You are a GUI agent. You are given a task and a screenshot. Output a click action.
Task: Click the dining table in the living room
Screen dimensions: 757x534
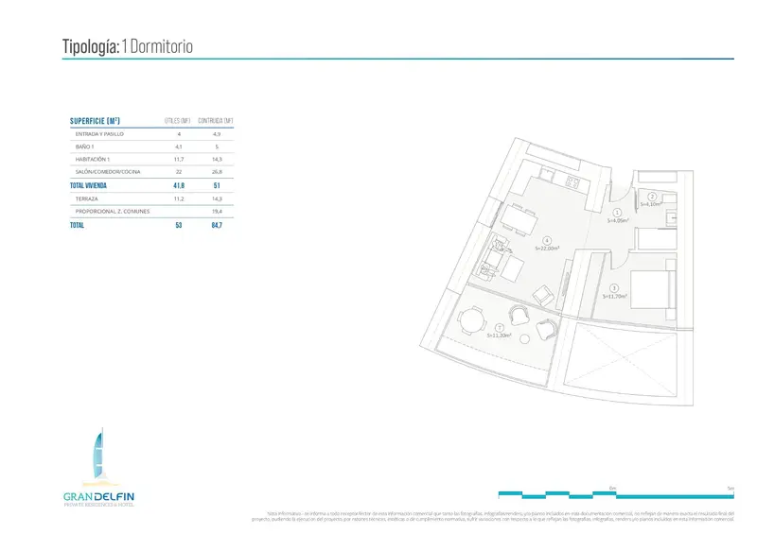pyautogui.click(x=519, y=220)
